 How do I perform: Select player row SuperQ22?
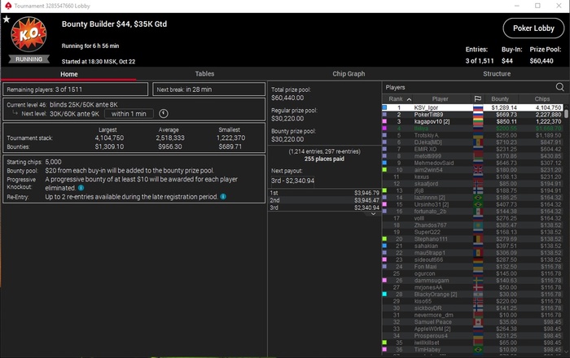(472, 232)
